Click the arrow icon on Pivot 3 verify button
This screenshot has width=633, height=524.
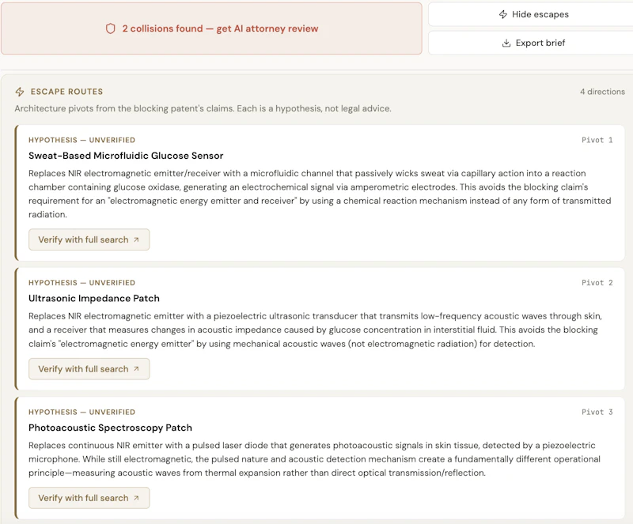(136, 498)
